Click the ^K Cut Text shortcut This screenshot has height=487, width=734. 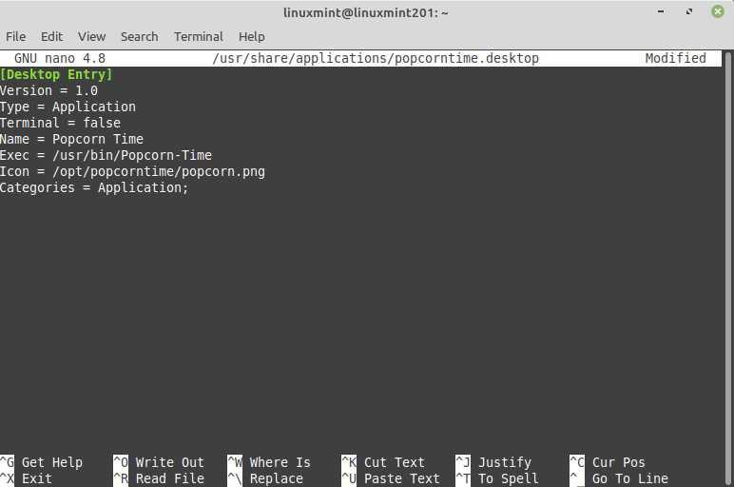tap(383, 462)
